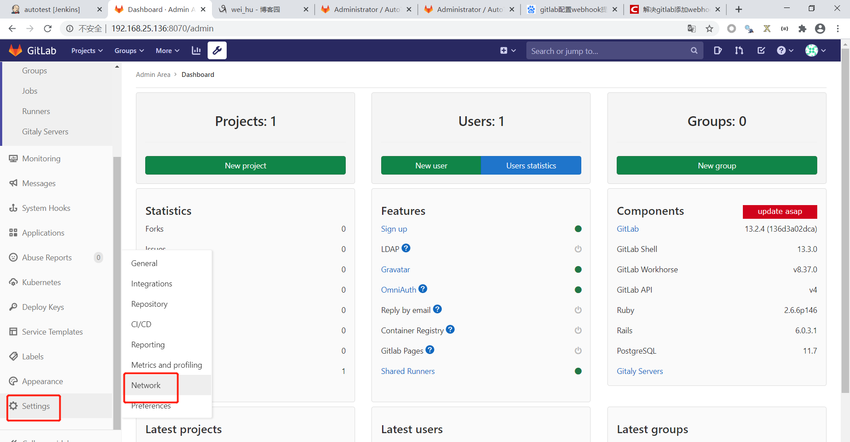The height and width of the screenshot is (442, 850).
Task: Show Container Registry help icon
Action: tap(450, 329)
